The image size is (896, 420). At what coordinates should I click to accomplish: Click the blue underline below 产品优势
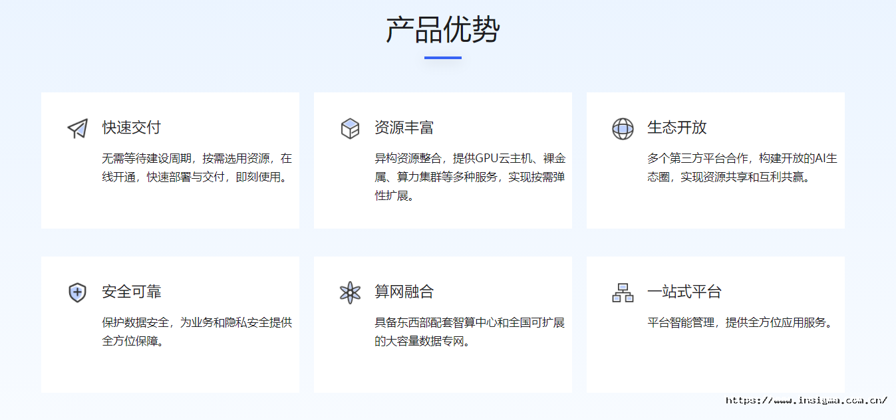click(443, 58)
